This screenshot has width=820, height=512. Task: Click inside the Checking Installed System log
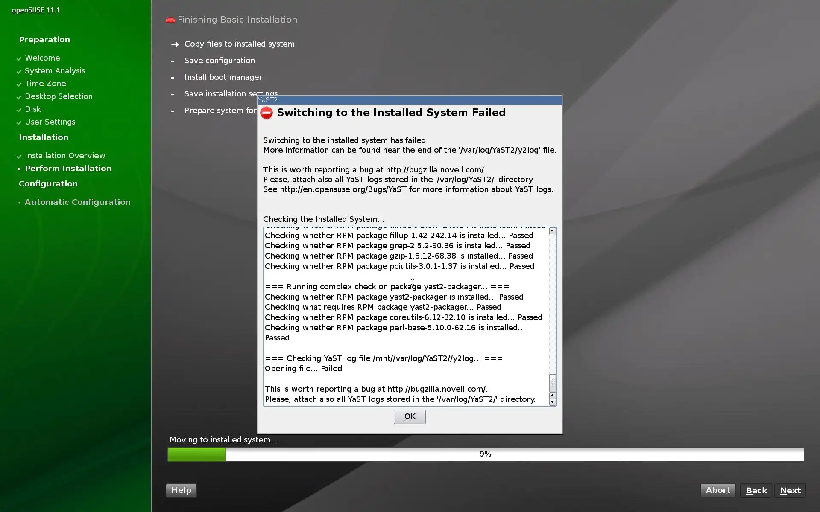[406, 317]
